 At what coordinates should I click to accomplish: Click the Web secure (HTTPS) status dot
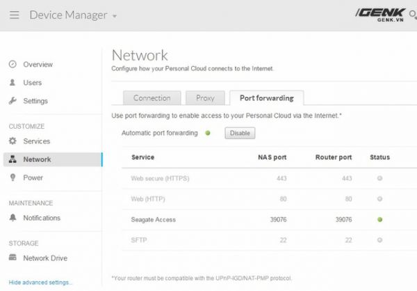click(x=379, y=178)
